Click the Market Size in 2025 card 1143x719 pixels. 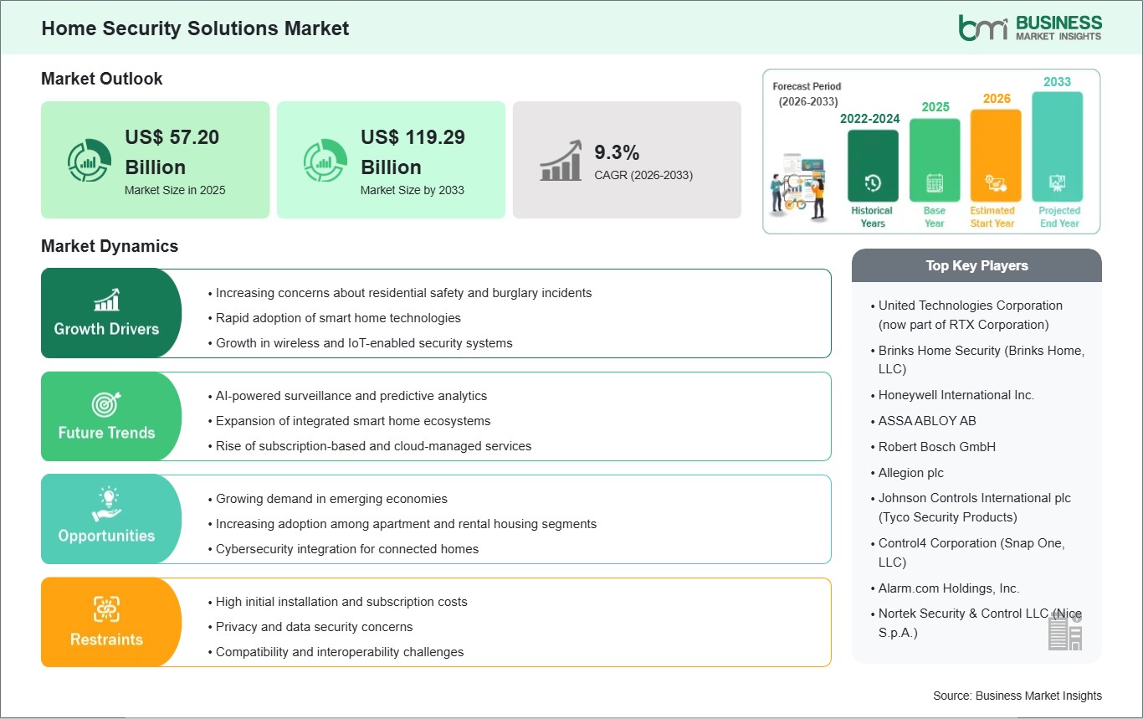point(156,160)
